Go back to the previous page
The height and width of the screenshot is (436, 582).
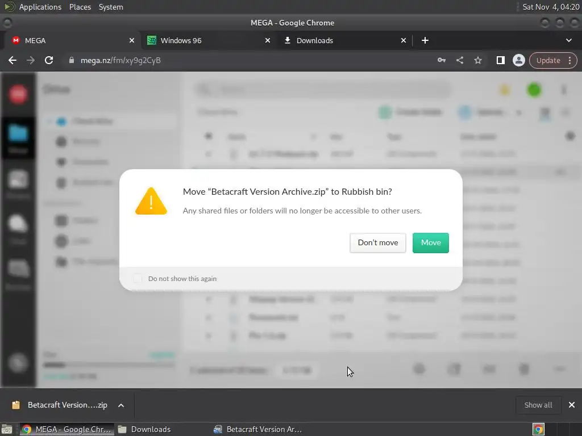tap(13, 60)
